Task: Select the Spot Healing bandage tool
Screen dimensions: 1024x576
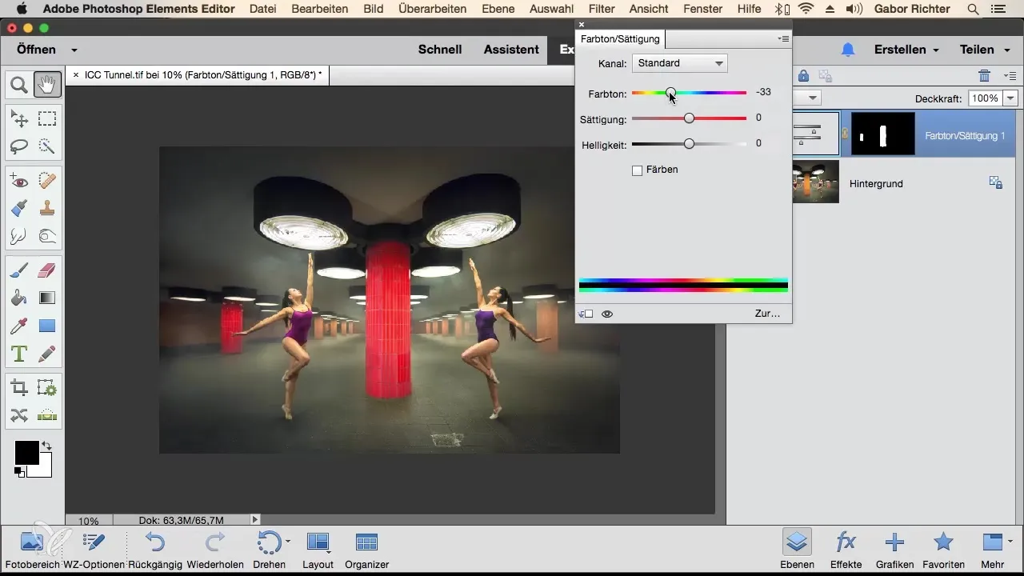Action: 47,182
